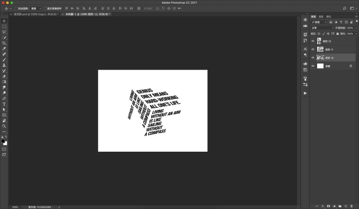Choose the Eraser tool
The width and height of the screenshot is (359, 209).
4,76
